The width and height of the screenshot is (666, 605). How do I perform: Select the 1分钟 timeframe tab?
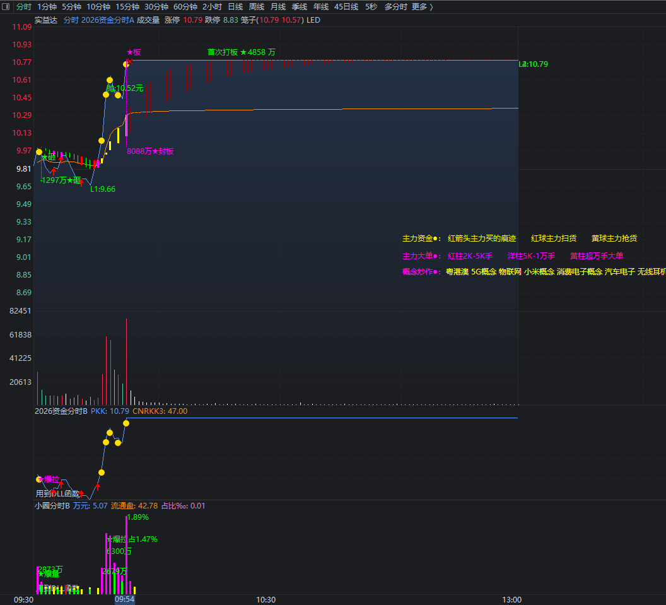point(47,7)
